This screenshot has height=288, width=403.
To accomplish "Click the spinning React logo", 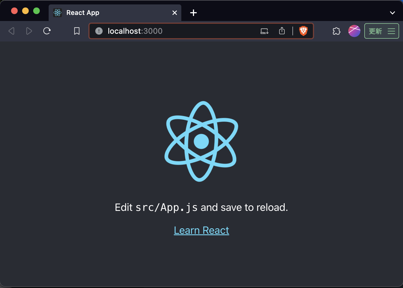I will pyautogui.click(x=201, y=141).
